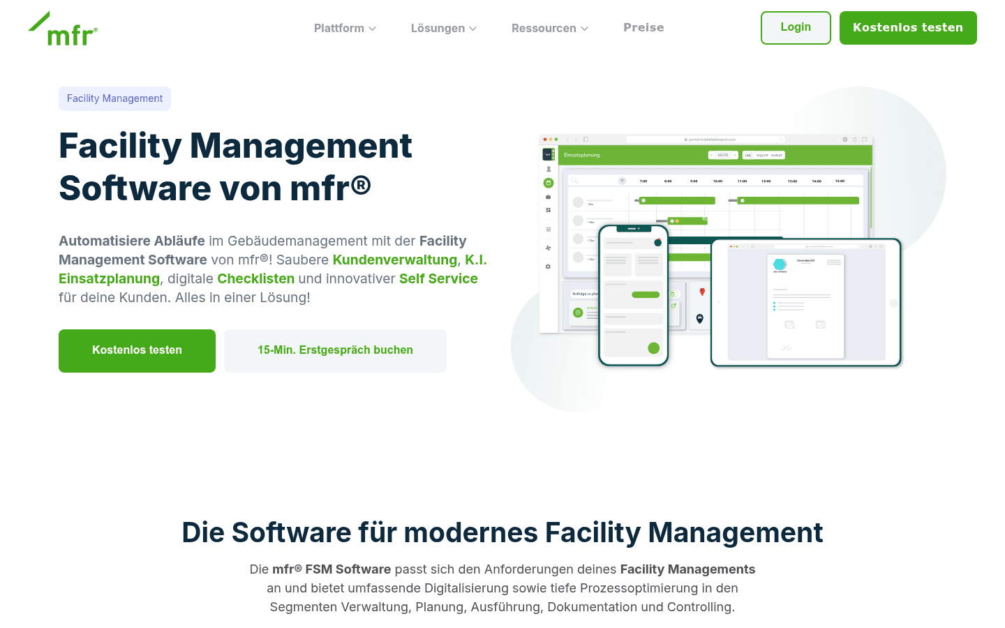Click the Facility Management tag badge
Image resolution: width=1005 pixels, height=628 pixels.
pyautogui.click(x=114, y=98)
